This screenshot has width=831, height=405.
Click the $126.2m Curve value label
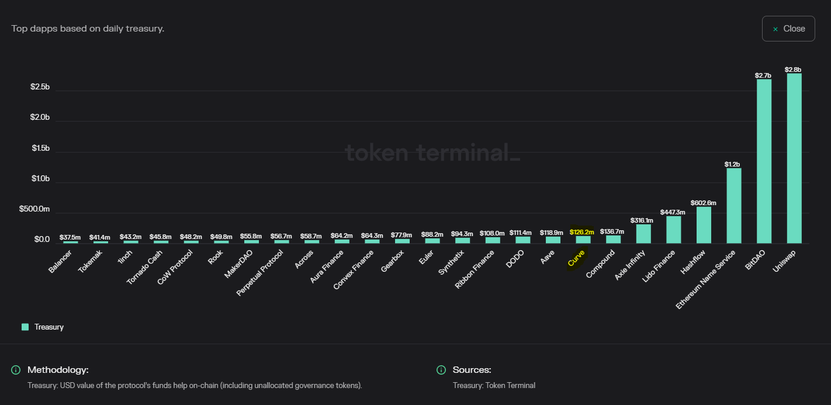582,232
